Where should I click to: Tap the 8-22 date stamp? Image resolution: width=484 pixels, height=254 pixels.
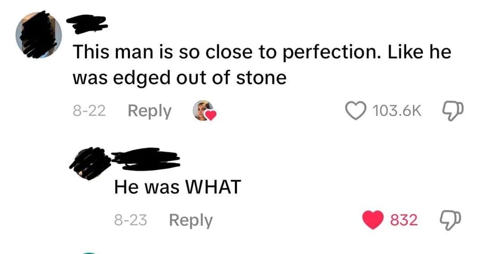89,111
